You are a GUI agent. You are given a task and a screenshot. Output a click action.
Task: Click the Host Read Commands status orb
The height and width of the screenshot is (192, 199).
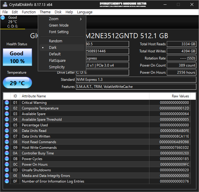tap(7, 142)
